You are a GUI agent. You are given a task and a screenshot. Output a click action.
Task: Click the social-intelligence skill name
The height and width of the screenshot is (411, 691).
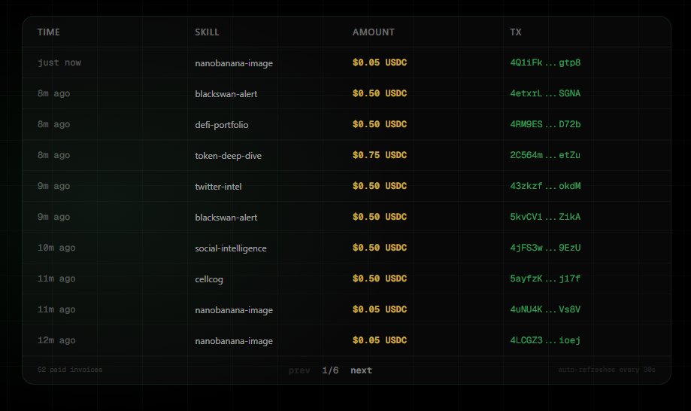tap(231, 248)
